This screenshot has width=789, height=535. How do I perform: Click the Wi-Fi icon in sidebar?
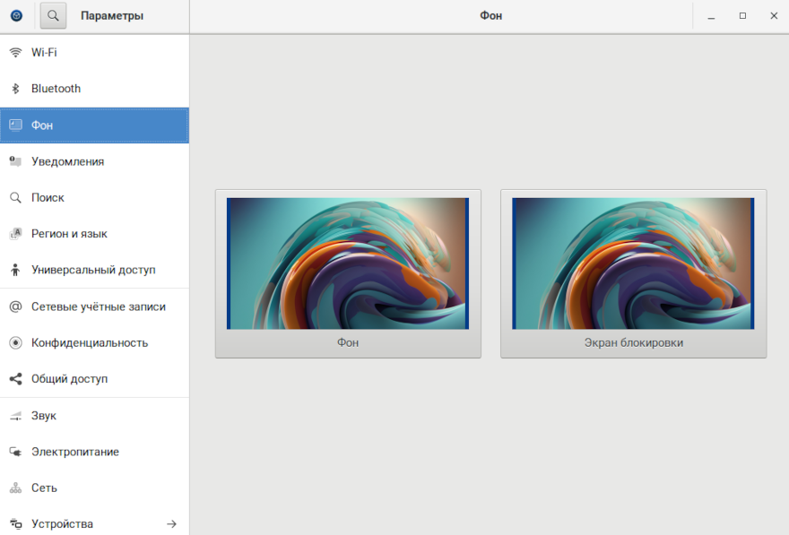(15, 53)
